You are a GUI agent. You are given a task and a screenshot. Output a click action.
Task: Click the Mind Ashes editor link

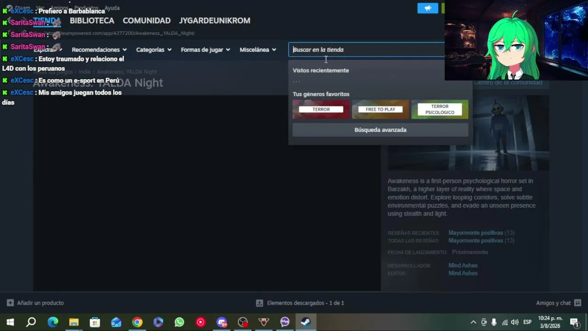click(463, 273)
